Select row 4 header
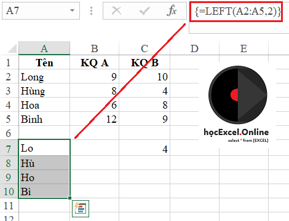 point(9,104)
